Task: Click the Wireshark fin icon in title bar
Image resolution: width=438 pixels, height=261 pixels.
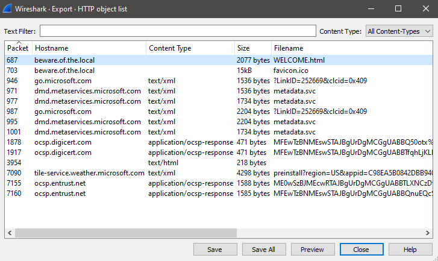Action: point(7,8)
